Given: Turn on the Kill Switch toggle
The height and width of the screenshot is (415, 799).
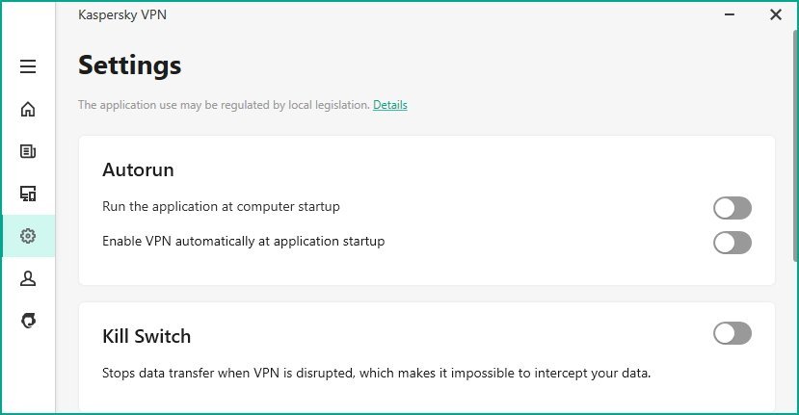Looking at the screenshot, I should click(732, 334).
